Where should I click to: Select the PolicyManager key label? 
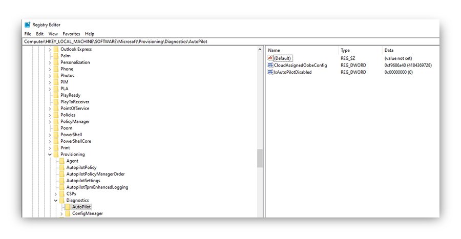pos(75,121)
